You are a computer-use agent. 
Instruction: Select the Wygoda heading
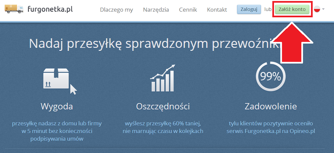[x=57, y=106]
